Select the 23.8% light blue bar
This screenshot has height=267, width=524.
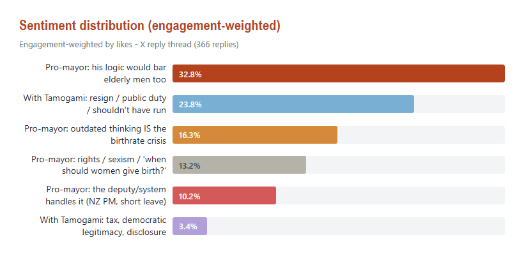293,104
